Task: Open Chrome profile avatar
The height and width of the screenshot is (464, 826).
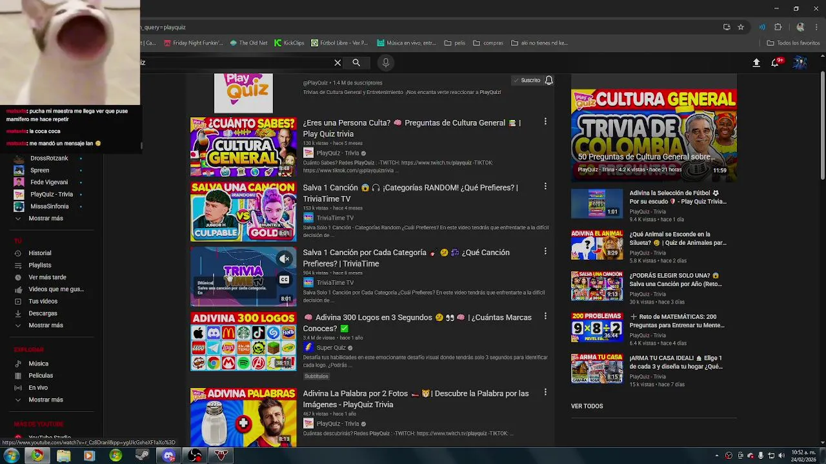Action: pyautogui.click(x=800, y=27)
